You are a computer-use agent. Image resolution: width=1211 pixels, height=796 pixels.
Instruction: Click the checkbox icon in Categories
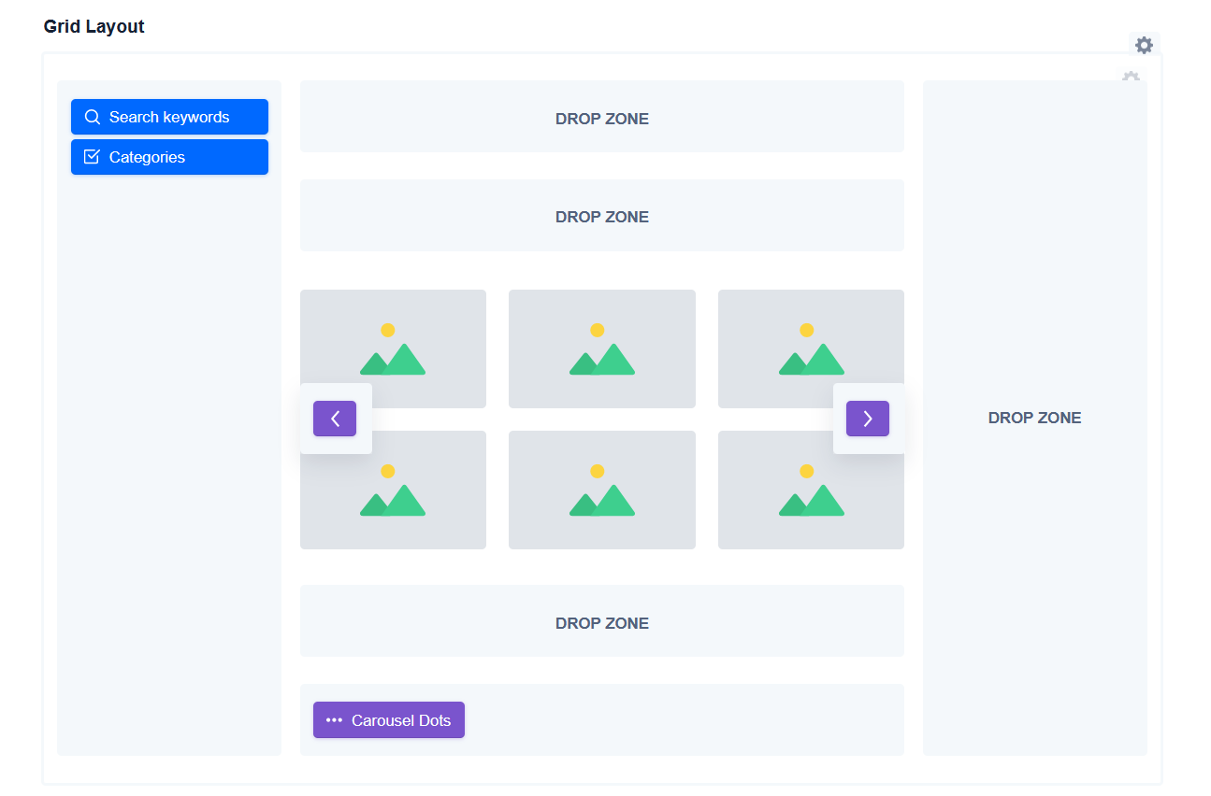[x=92, y=157]
